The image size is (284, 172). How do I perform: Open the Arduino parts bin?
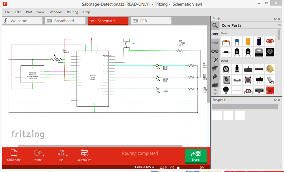tap(215, 51)
